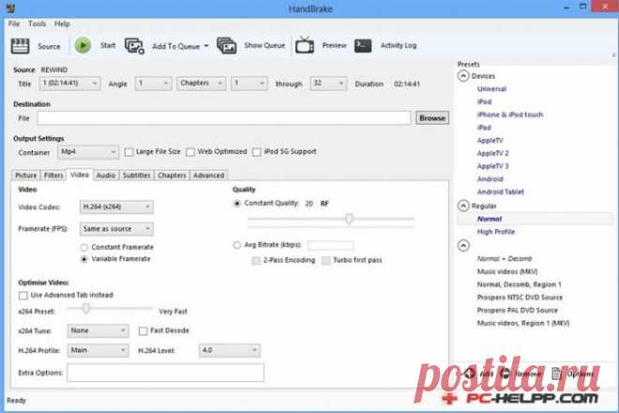Switch to the Audio tab
619x413 pixels.
106,176
